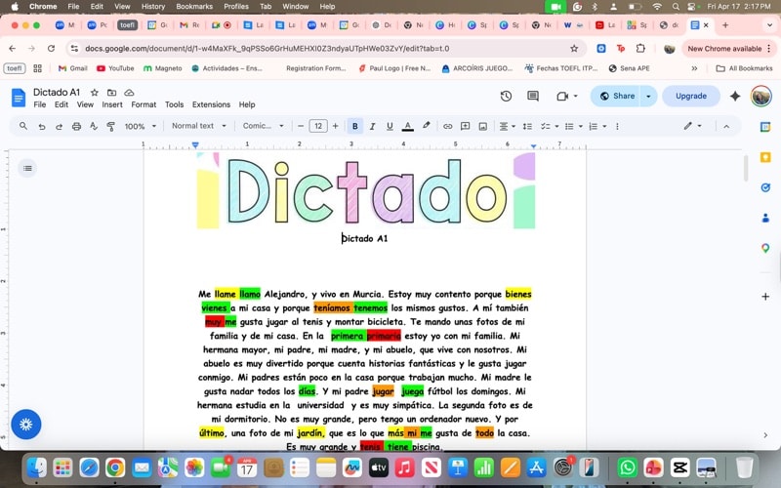The image size is (781, 488).
Task: Click the print icon in toolbar
Action: click(75, 126)
